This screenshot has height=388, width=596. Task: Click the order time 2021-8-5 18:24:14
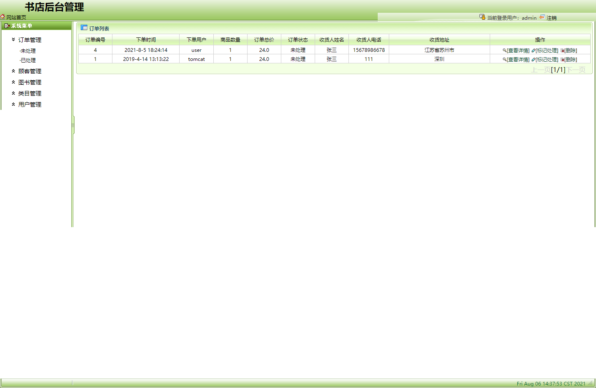coord(146,50)
